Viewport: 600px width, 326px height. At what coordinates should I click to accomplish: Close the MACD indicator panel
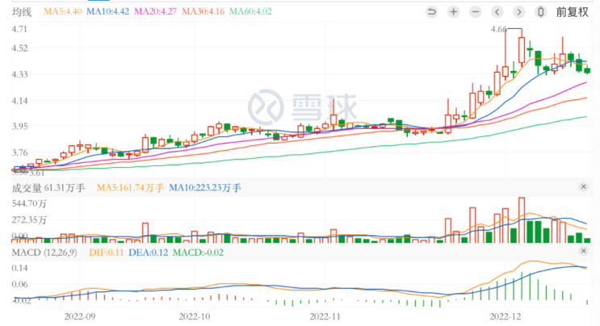click(583, 256)
